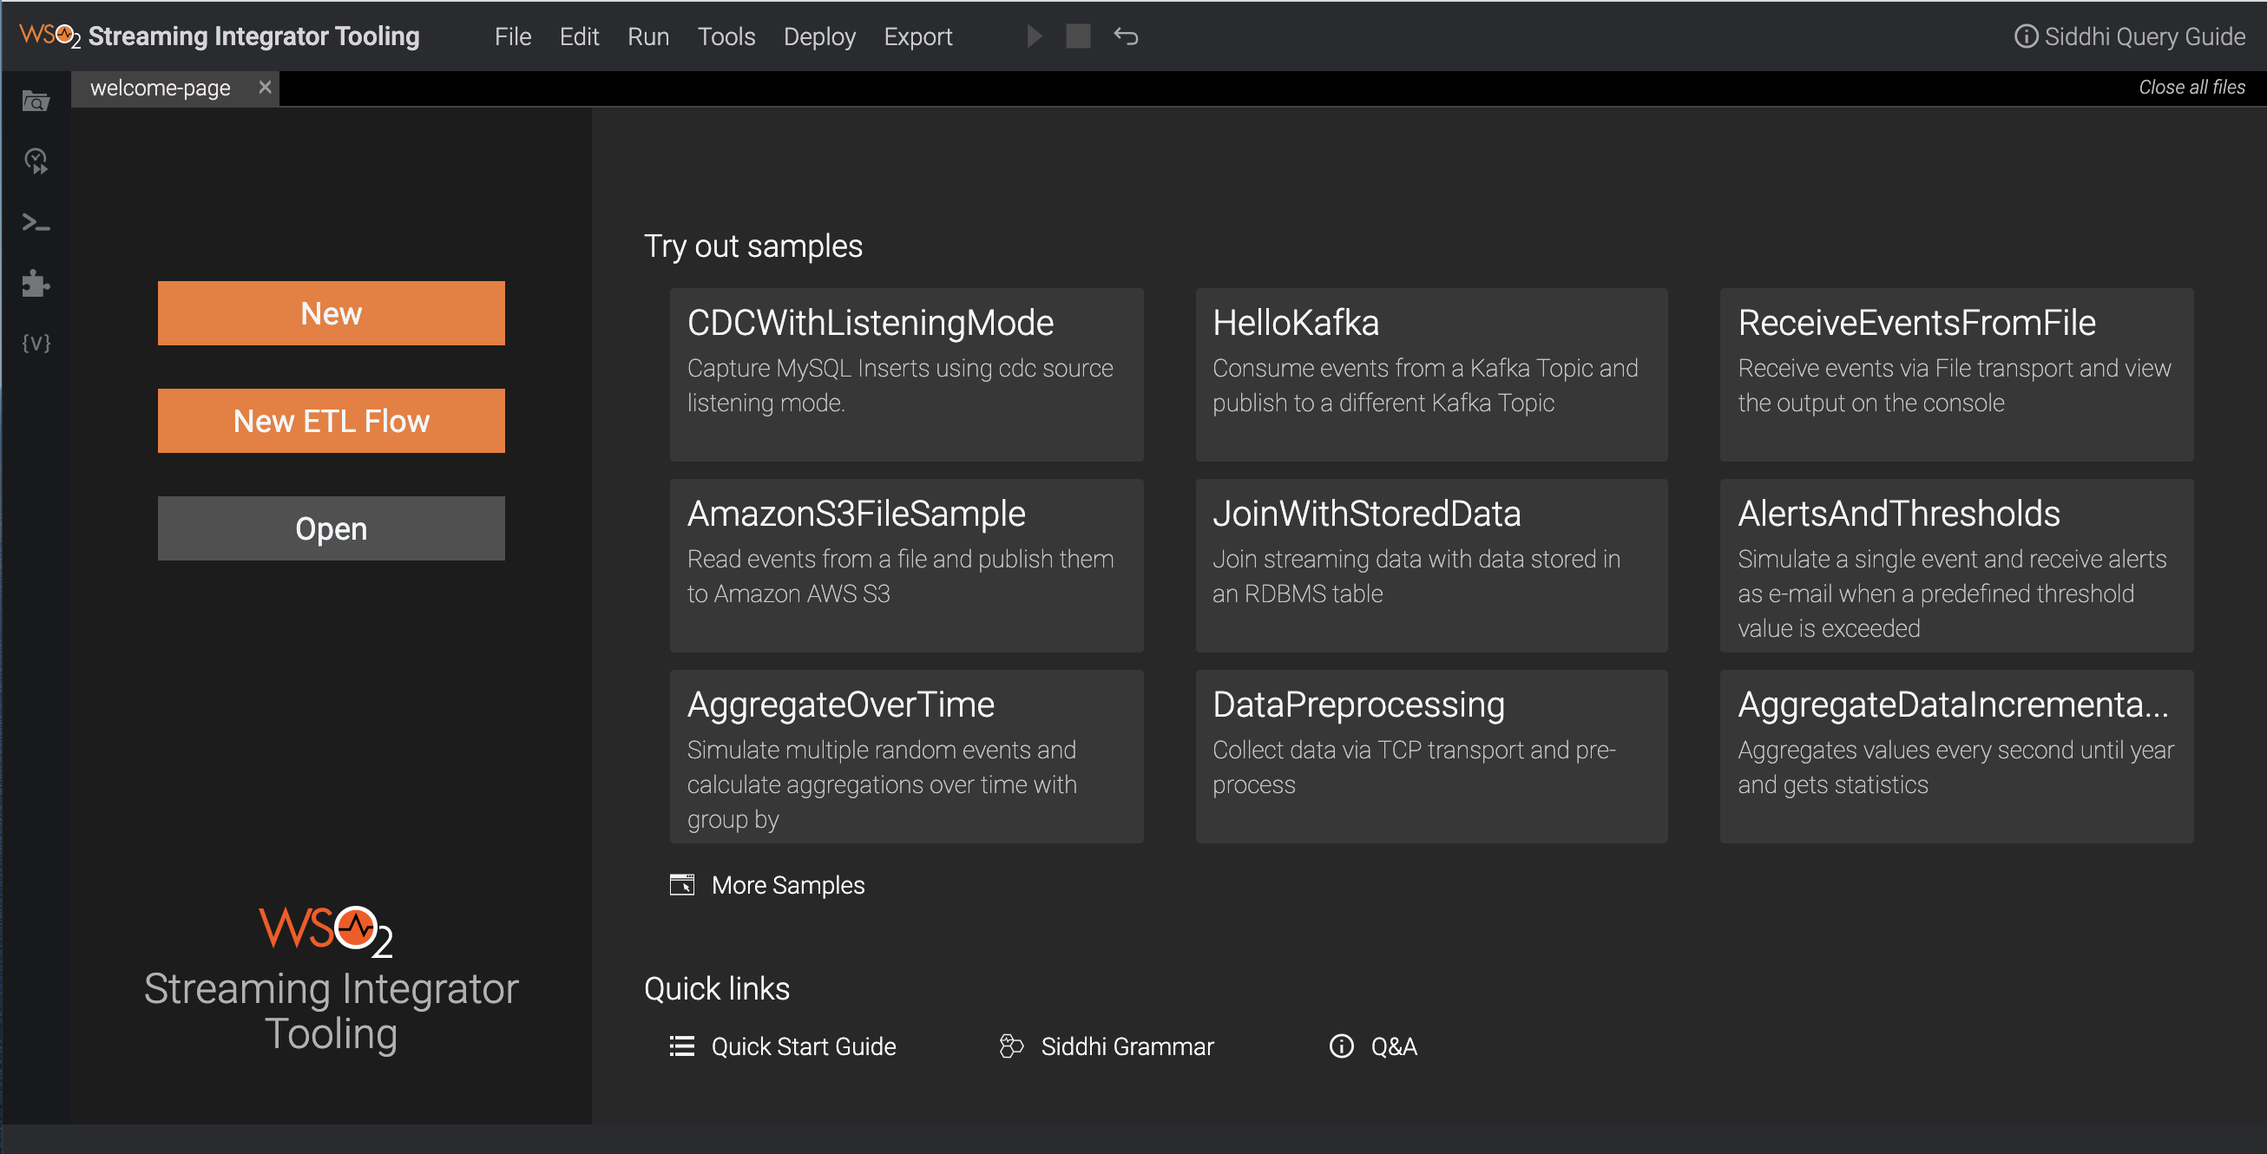Screen dimensions: 2267x1154
Task: Open the CDCWithListeningMode sample
Action: 906,375
